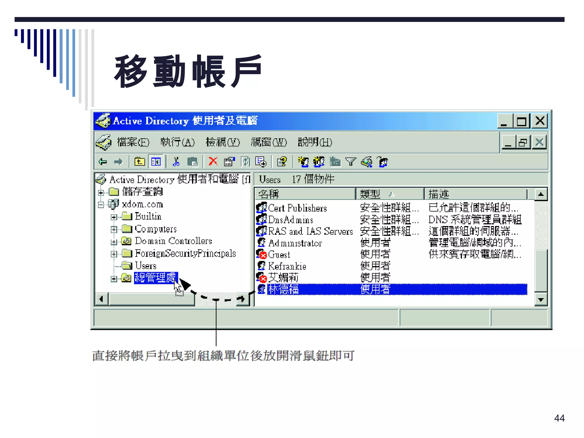Expand the Computers tree node
This screenshot has width=584, height=438.
(x=114, y=230)
